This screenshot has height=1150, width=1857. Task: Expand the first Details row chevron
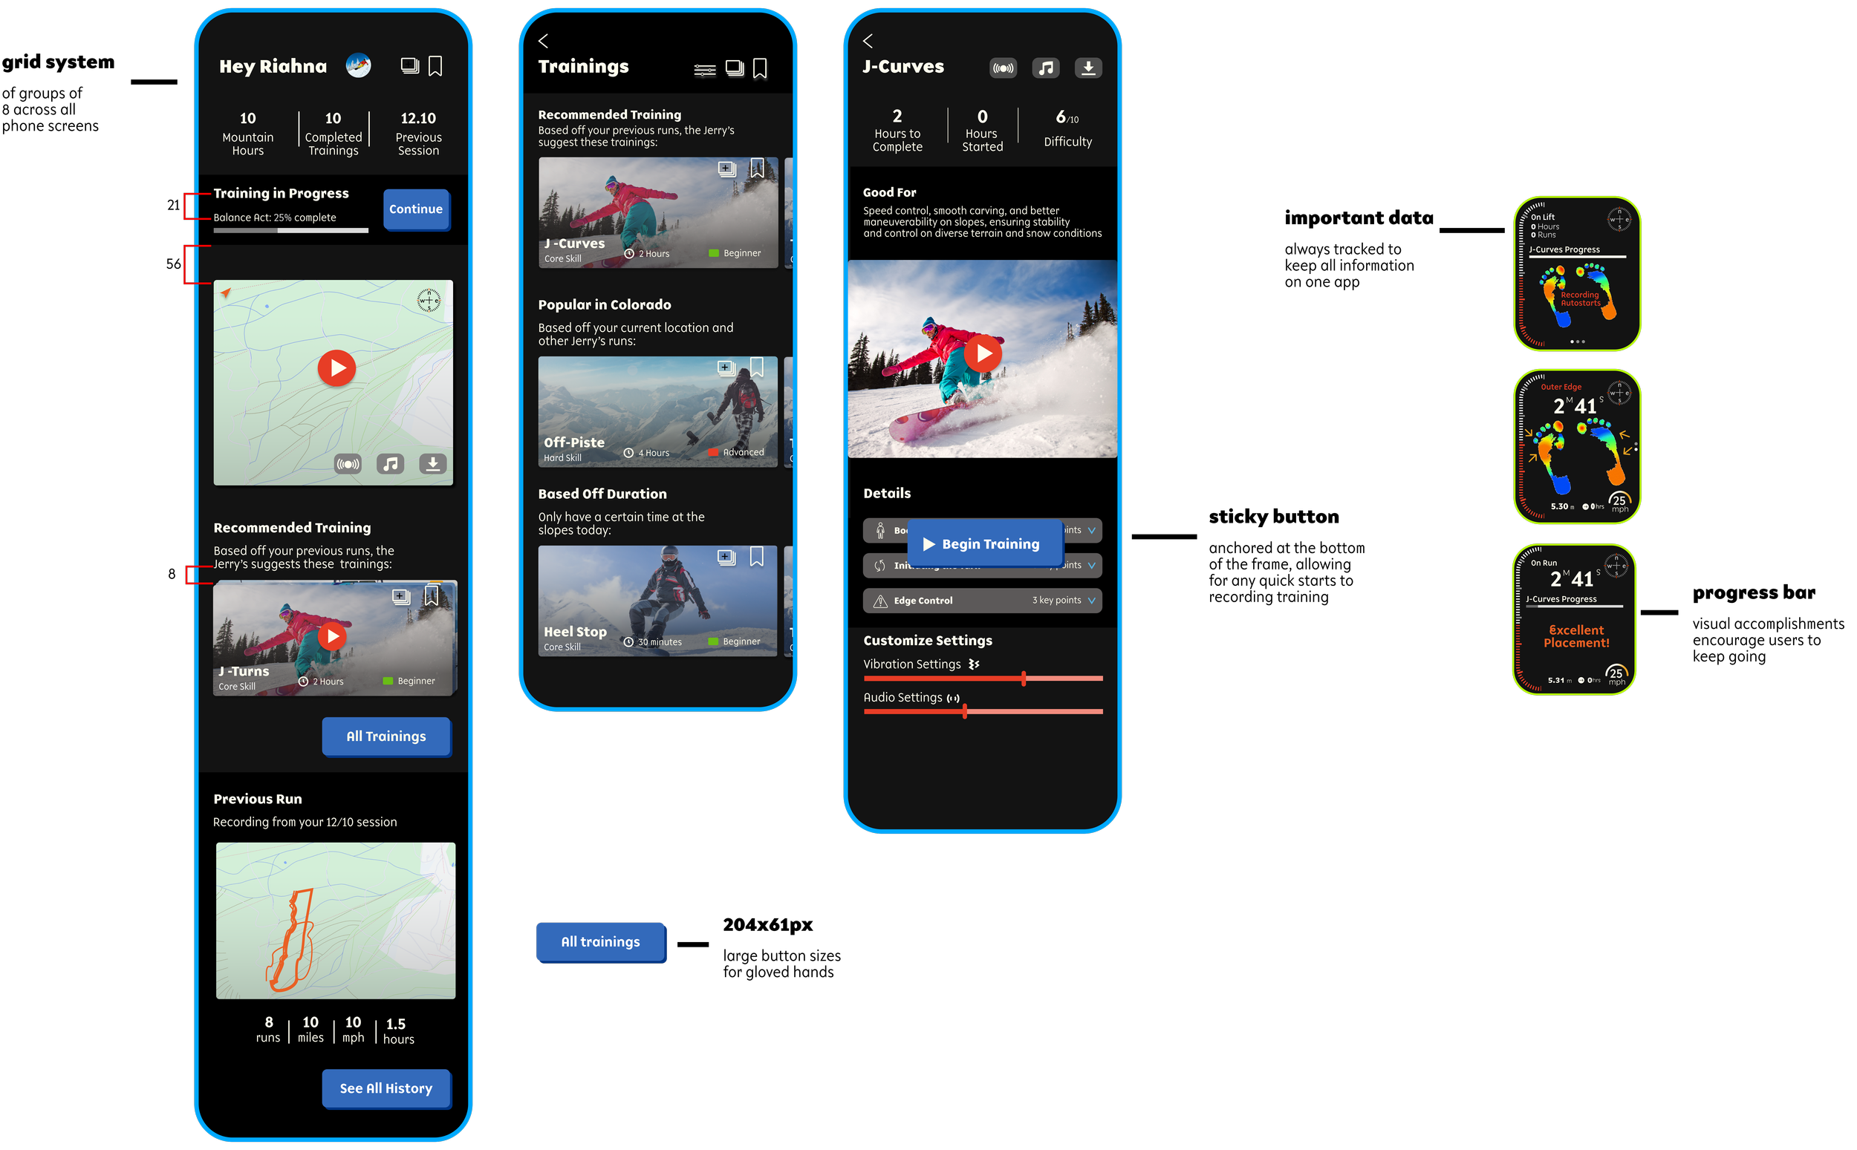tap(1092, 530)
